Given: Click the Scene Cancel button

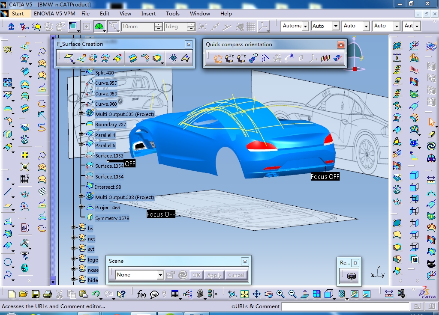Looking at the screenshot, I should pyautogui.click(x=236, y=275).
